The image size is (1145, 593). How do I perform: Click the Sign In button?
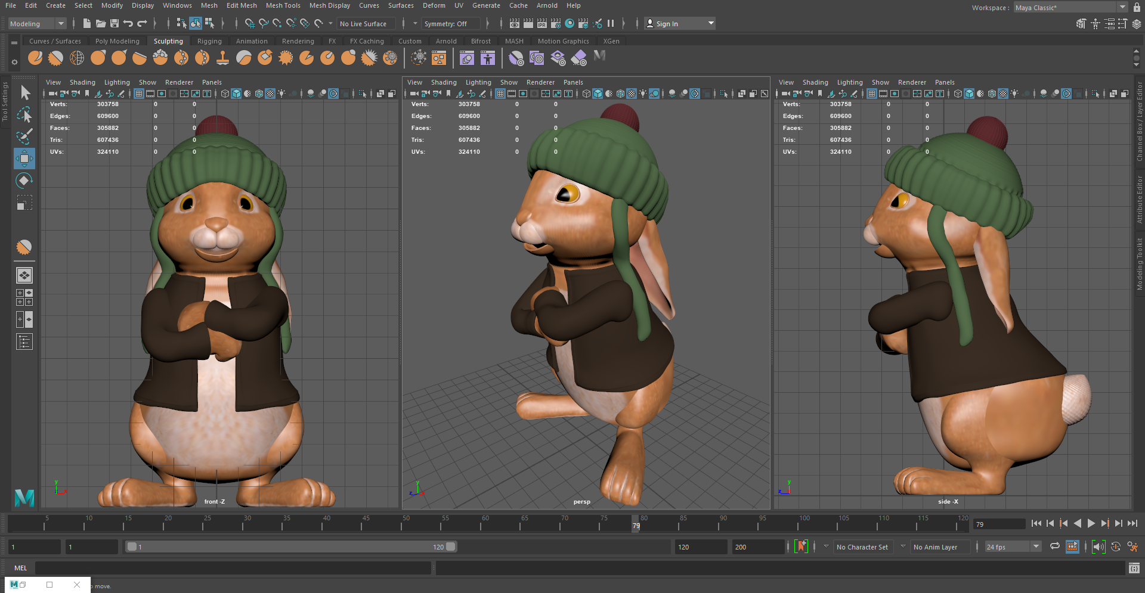click(x=667, y=24)
